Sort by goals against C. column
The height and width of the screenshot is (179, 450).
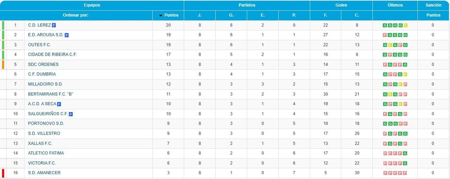click(x=357, y=15)
